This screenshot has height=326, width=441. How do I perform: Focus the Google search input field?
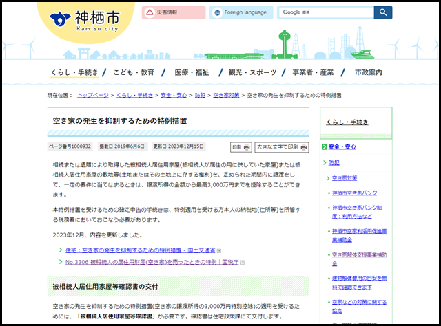(326, 12)
